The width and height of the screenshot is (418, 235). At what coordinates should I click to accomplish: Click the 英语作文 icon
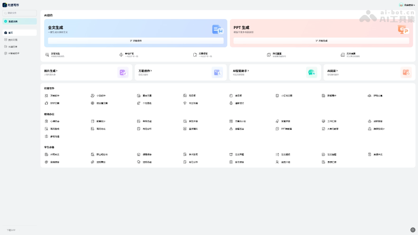(370, 154)
